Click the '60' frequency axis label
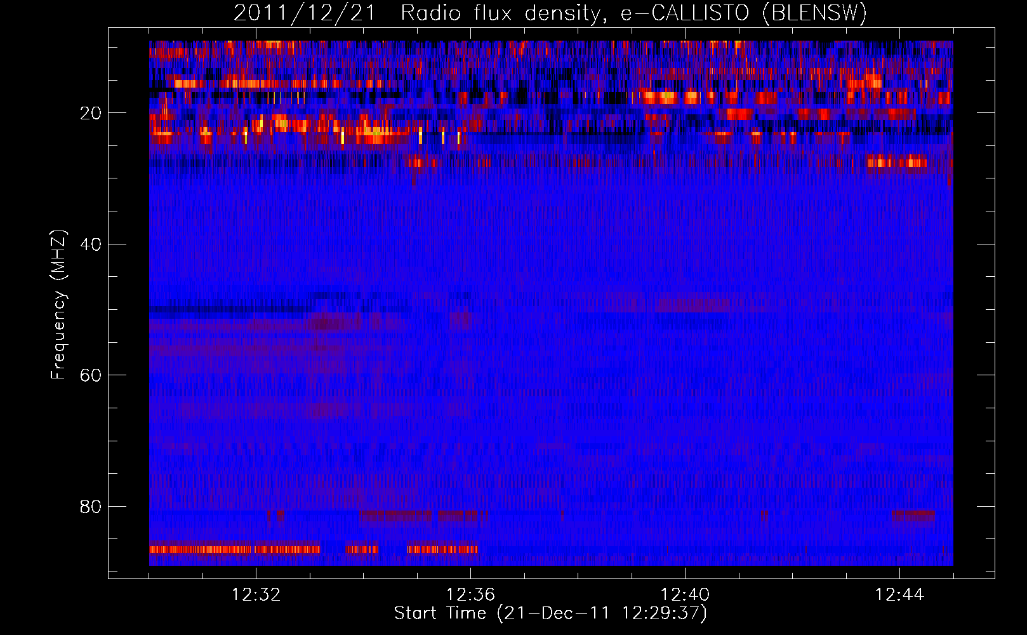 click(91, 375)
